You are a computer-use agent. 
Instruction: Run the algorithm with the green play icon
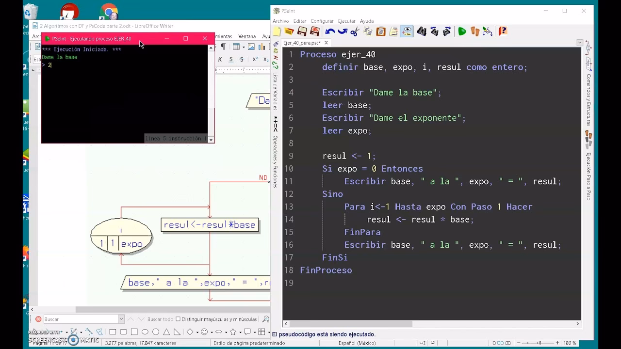(462, 32)
